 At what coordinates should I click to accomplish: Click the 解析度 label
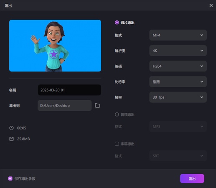click(x=120, y=51)
